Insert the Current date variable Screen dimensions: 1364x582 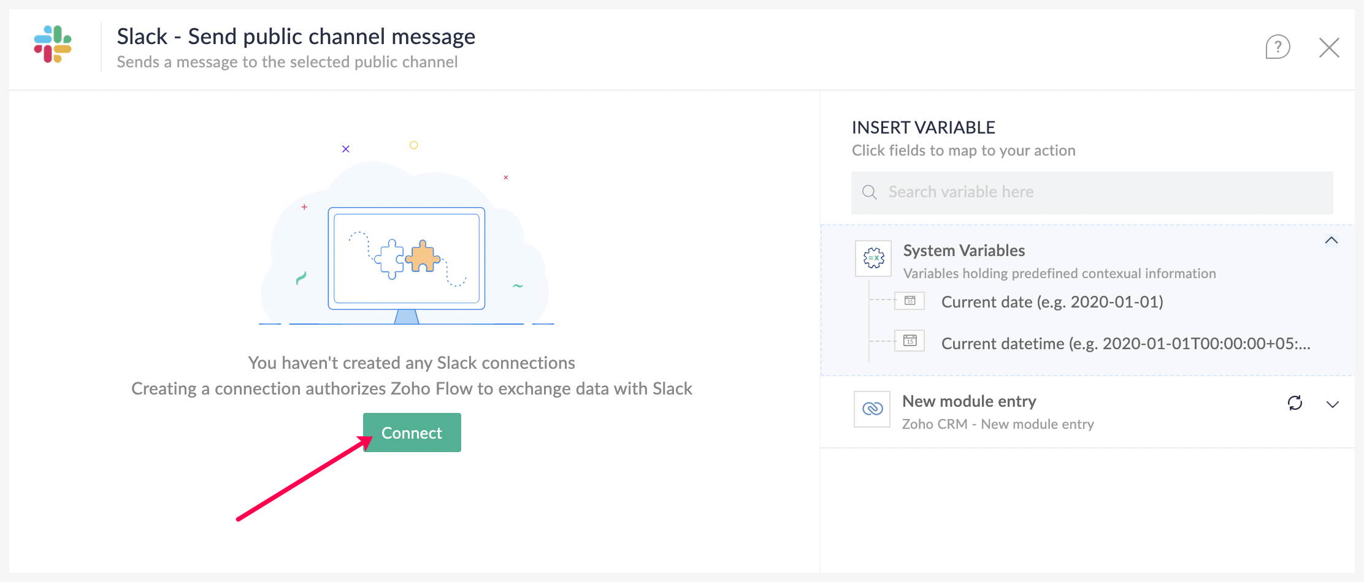1052,302
